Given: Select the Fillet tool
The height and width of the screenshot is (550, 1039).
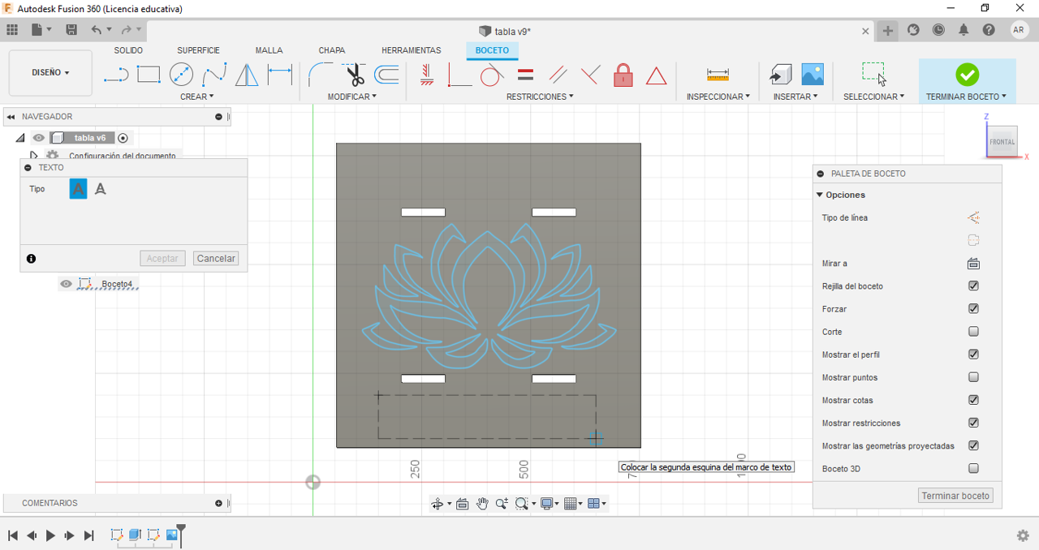Looking at the screenshot, I should click(x=320, y=75).
